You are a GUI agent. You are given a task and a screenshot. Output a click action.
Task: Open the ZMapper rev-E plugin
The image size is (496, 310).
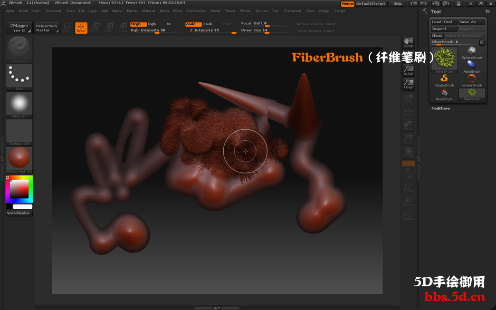point(19,27)
